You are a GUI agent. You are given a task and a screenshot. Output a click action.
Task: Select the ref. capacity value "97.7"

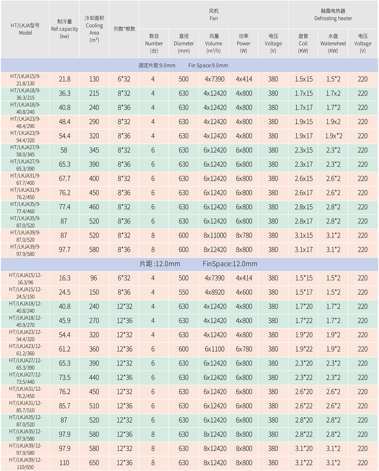tap(64, 250)
